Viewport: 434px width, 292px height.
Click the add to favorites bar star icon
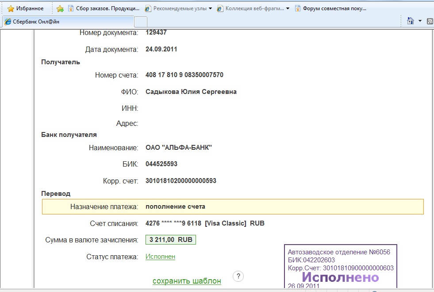[60, 8]
